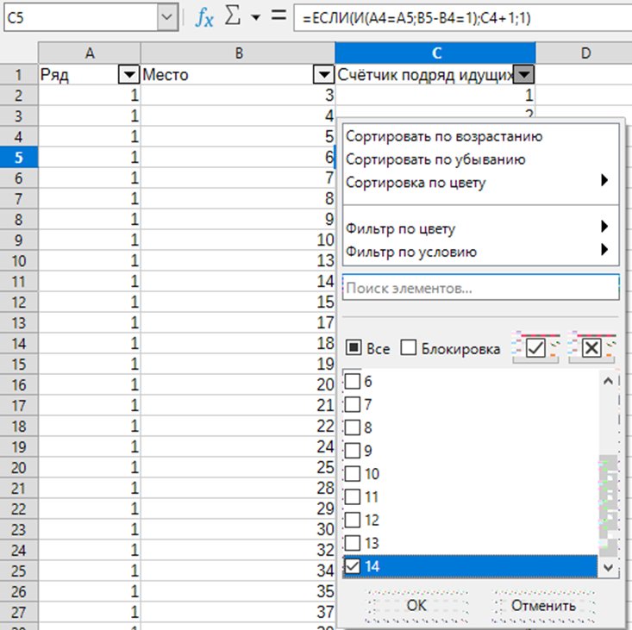Open the dropdown arrow next to Sum
The width and height of the screenshot is (632, 630).
[x=255, y=17]
